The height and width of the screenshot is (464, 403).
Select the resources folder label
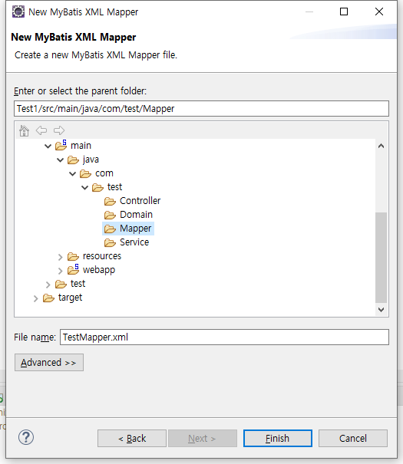click(x=102, y=256)
